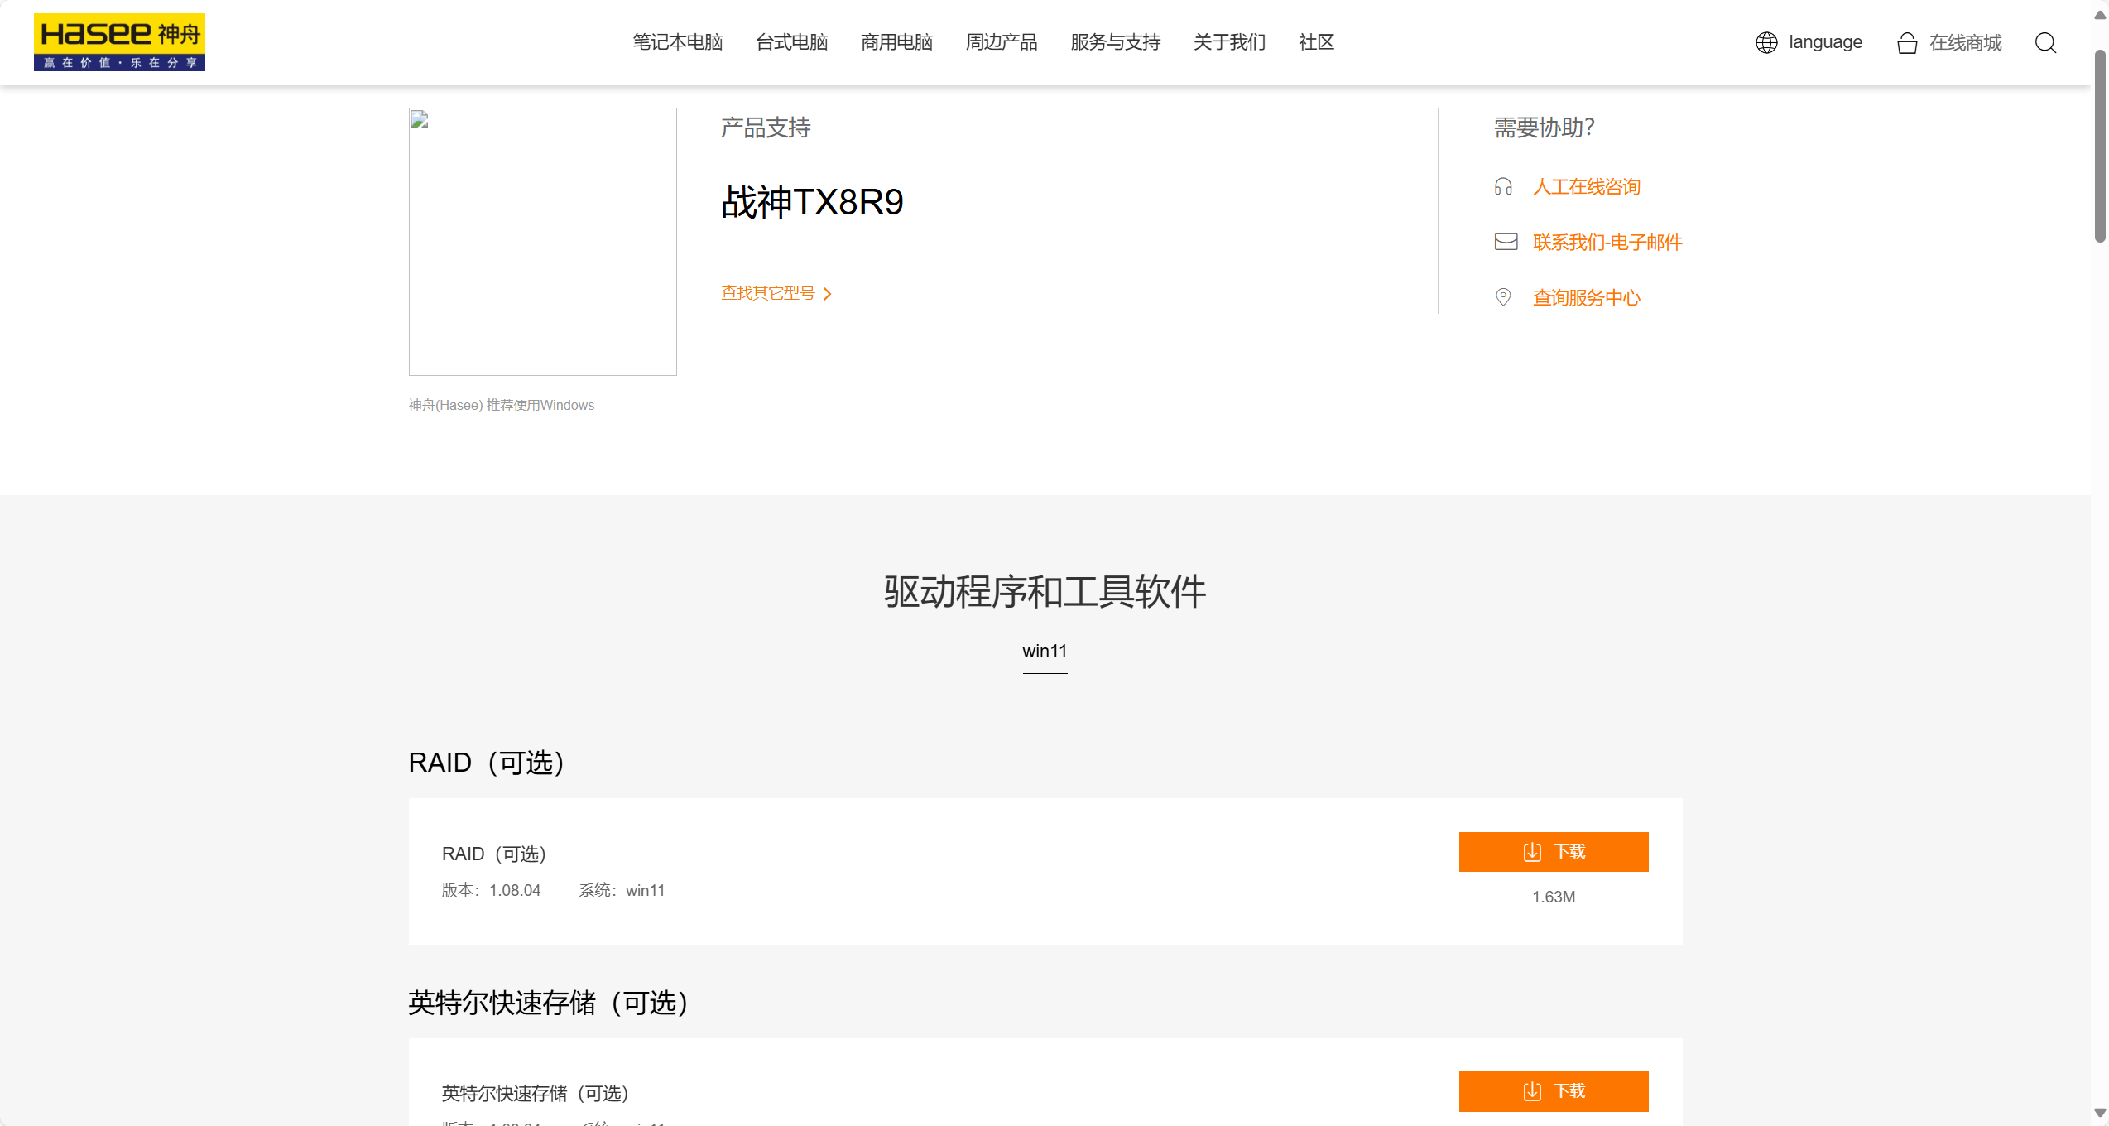
Task: Click the broken product image thumbnail
Action: coord(542,241)
